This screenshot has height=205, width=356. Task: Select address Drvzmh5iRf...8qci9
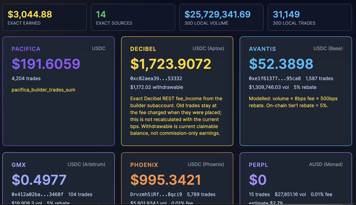(156, 194)
